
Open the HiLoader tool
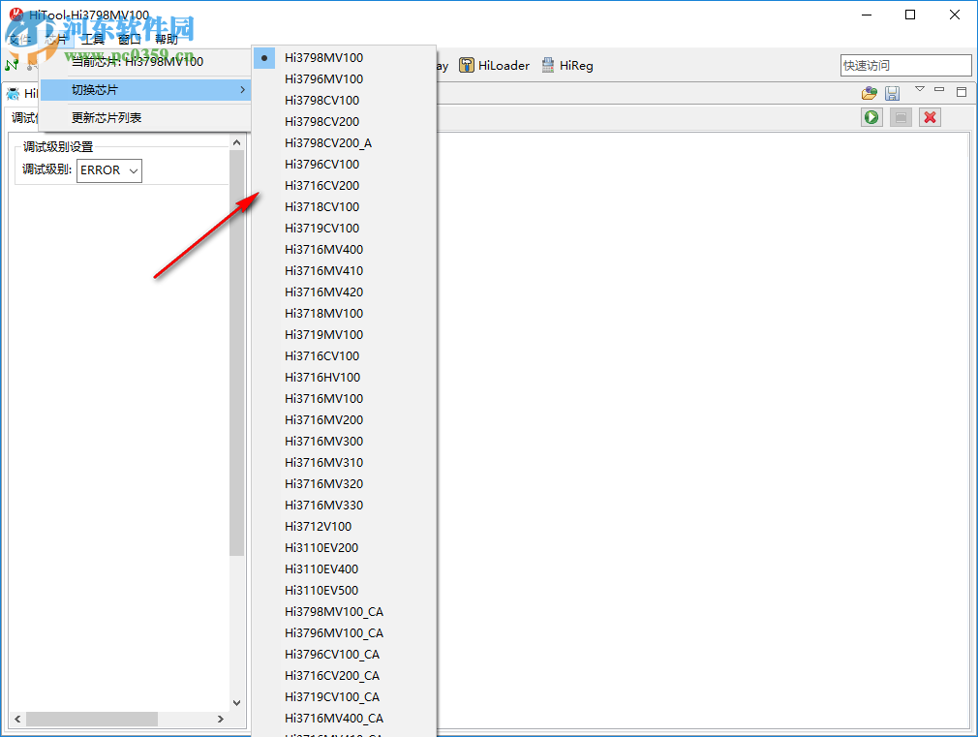pyautogui.click(x=494, y=66)
